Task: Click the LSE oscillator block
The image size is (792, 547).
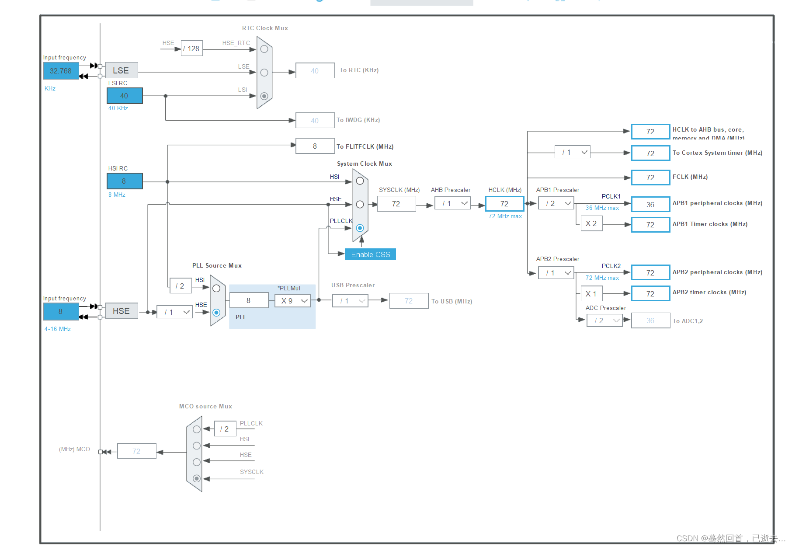Action: click(x=122, y=70)
